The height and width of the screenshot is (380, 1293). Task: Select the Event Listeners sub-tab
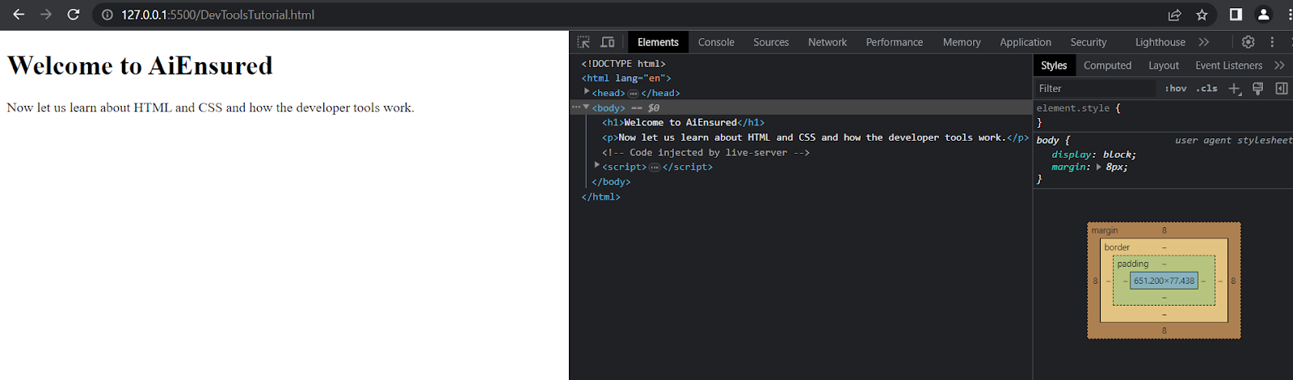coord(1228,65)
